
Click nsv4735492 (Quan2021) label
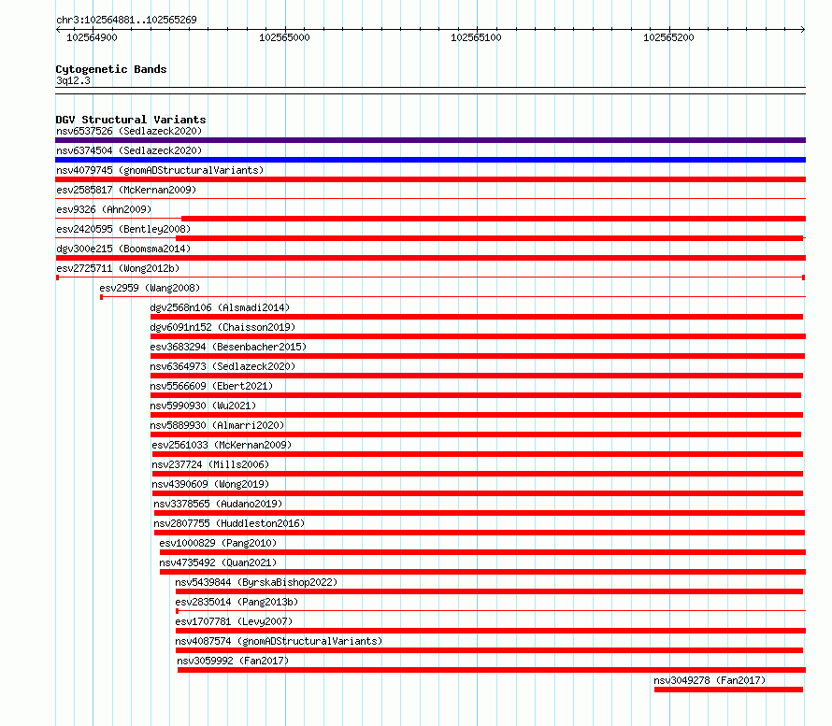[218, 562]
